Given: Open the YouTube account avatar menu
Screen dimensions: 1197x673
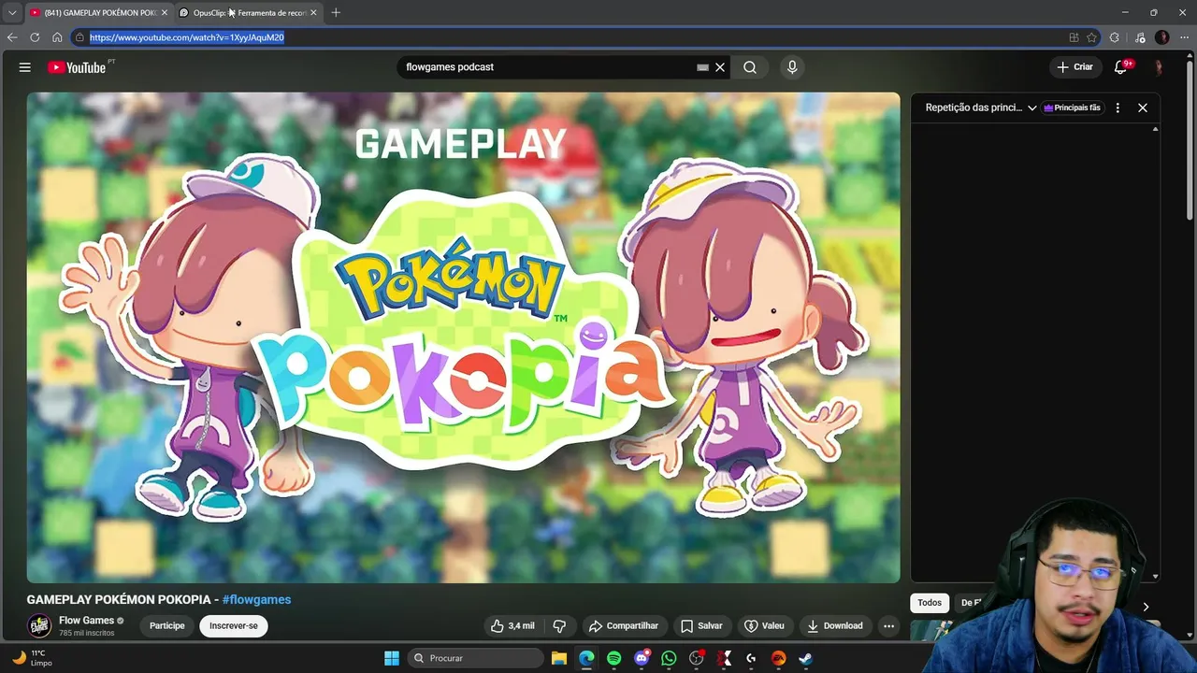Looking at the screenshot, I should (1159, 67).
